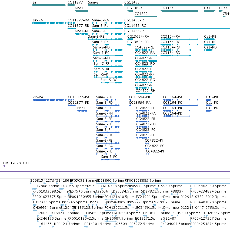
Task: Click EST RP001028889.5prime
Action: [x=177, y=183]
